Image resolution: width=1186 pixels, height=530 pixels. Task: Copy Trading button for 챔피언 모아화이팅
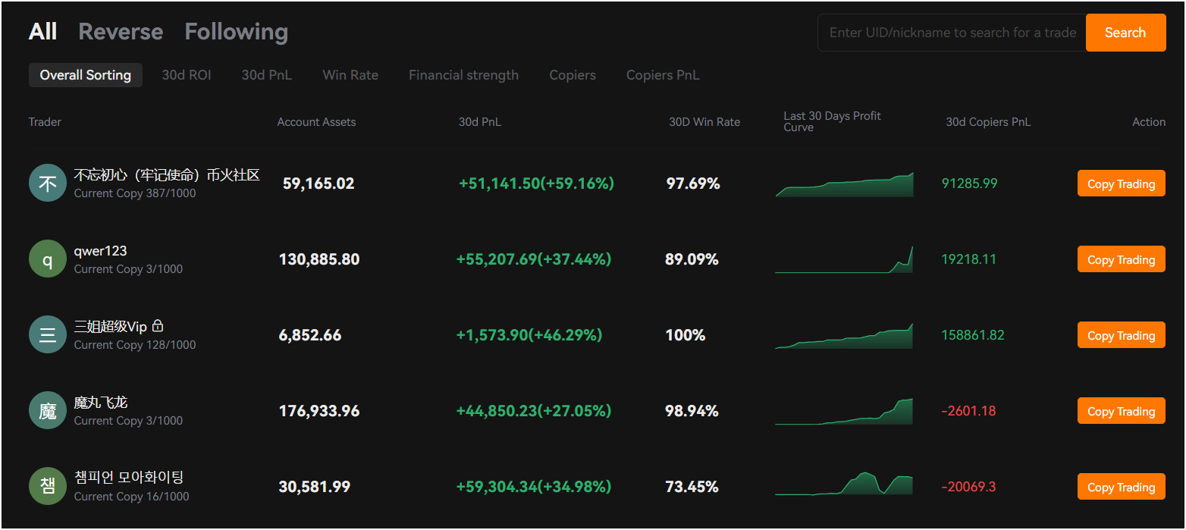(x=1121, y=487)
